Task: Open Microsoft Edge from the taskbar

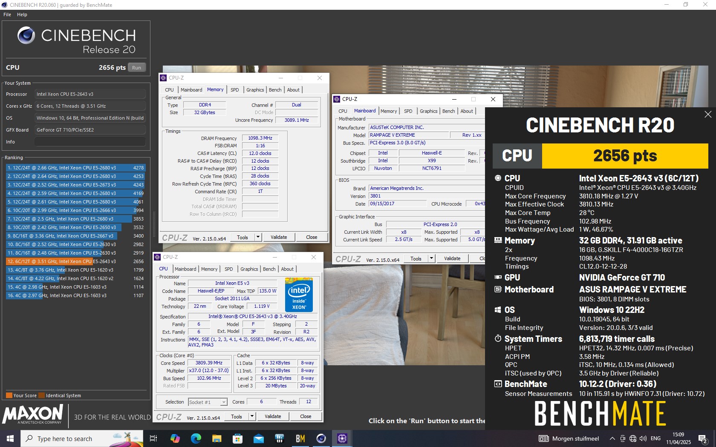Action: (196, 438)
